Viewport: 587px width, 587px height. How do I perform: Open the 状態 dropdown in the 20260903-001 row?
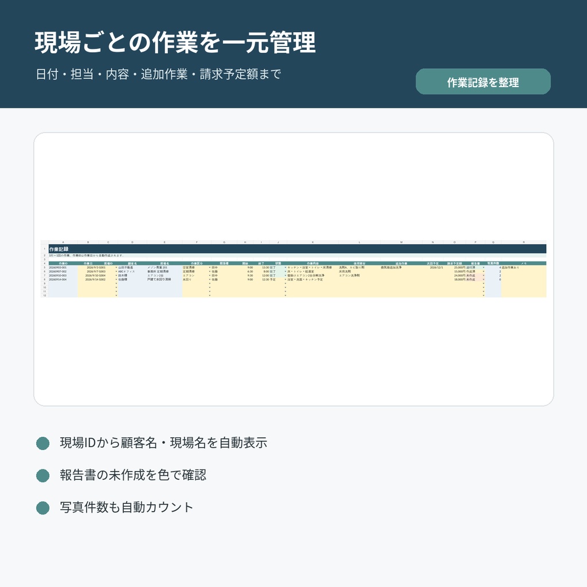tap(285, 267)
